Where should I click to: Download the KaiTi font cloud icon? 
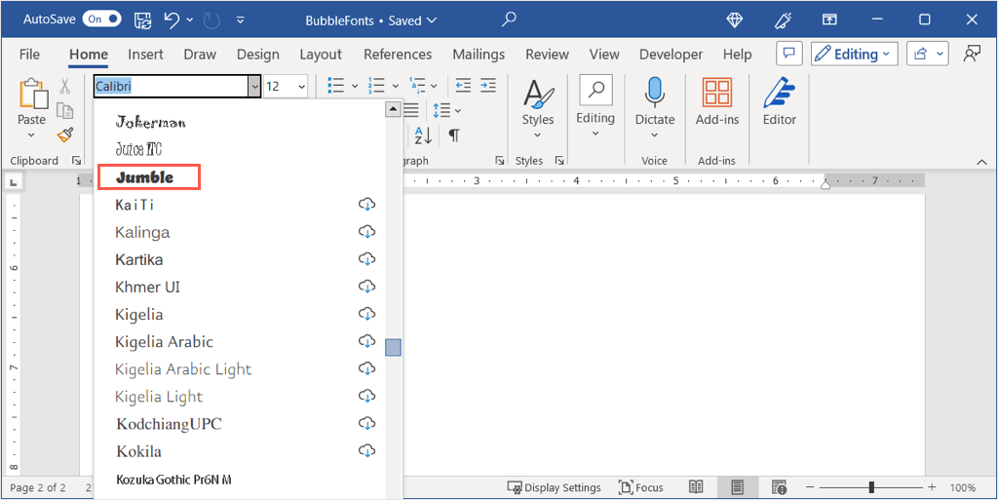[367, 205]
